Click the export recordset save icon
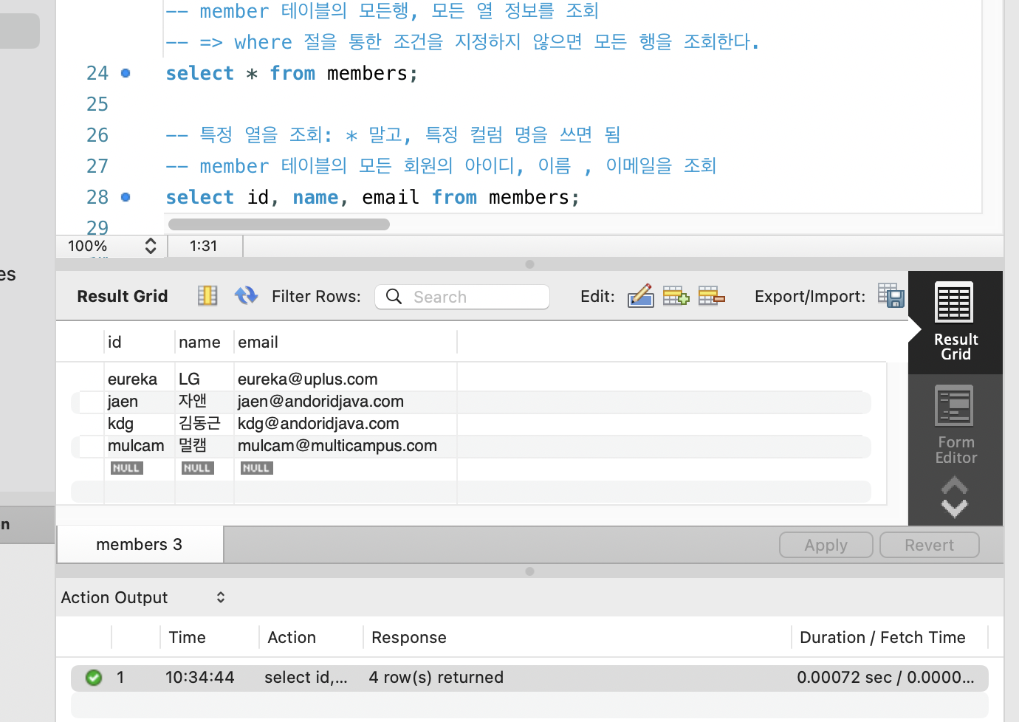The width and height of the screenshot is (1019, 722). pos(891,295)
